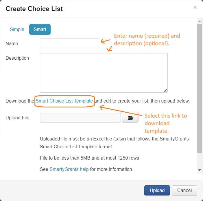Click the folder browse icon button

coord(130,118)
